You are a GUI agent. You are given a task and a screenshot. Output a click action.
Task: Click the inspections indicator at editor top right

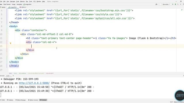tap(182, 10)
